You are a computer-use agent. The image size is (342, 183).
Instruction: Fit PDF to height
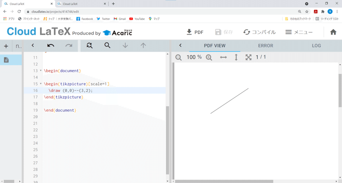coord(236,57)
